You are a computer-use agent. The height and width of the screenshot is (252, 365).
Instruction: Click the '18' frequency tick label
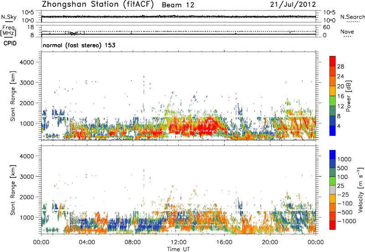pyautogui.click(x=31, y=27)
